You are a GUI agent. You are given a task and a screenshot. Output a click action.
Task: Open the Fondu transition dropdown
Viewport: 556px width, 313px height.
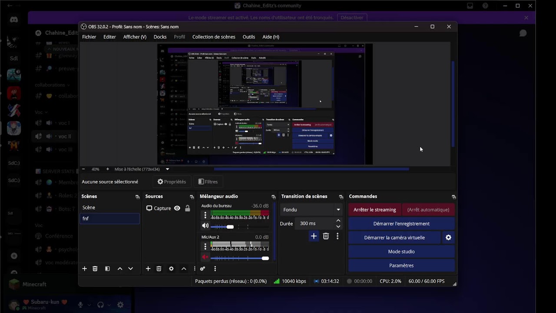[x=311, y=210]
